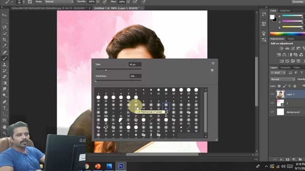Click the foreground color swatch
The height and width of the screenshot is (171, 305).
[272, 17]
